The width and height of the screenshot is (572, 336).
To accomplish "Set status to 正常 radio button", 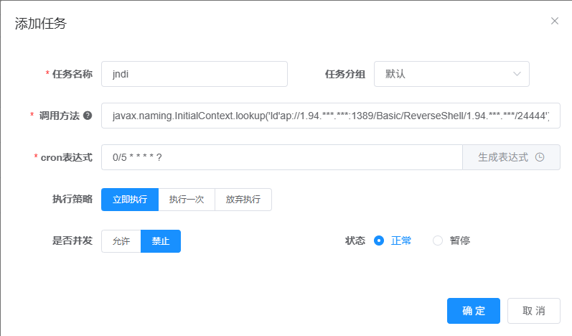I will pos(380,241).
